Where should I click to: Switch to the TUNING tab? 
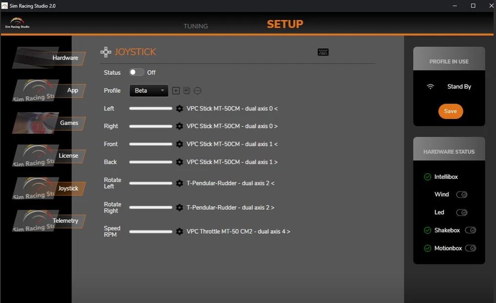(x=195, y=26)
